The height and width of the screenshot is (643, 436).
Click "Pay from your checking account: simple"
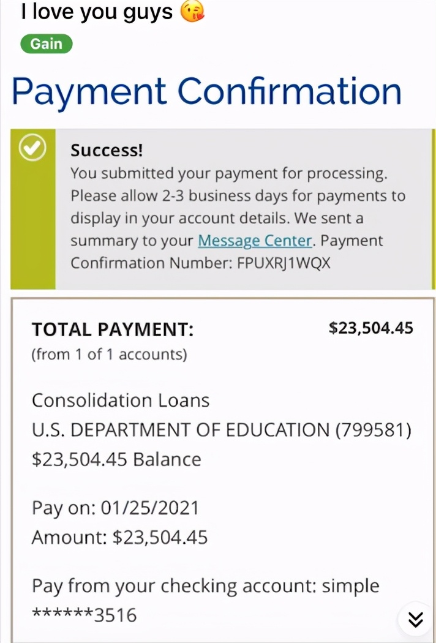[x=205, y=586]
